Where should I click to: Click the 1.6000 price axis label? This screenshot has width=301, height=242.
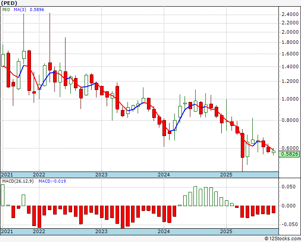290,54
